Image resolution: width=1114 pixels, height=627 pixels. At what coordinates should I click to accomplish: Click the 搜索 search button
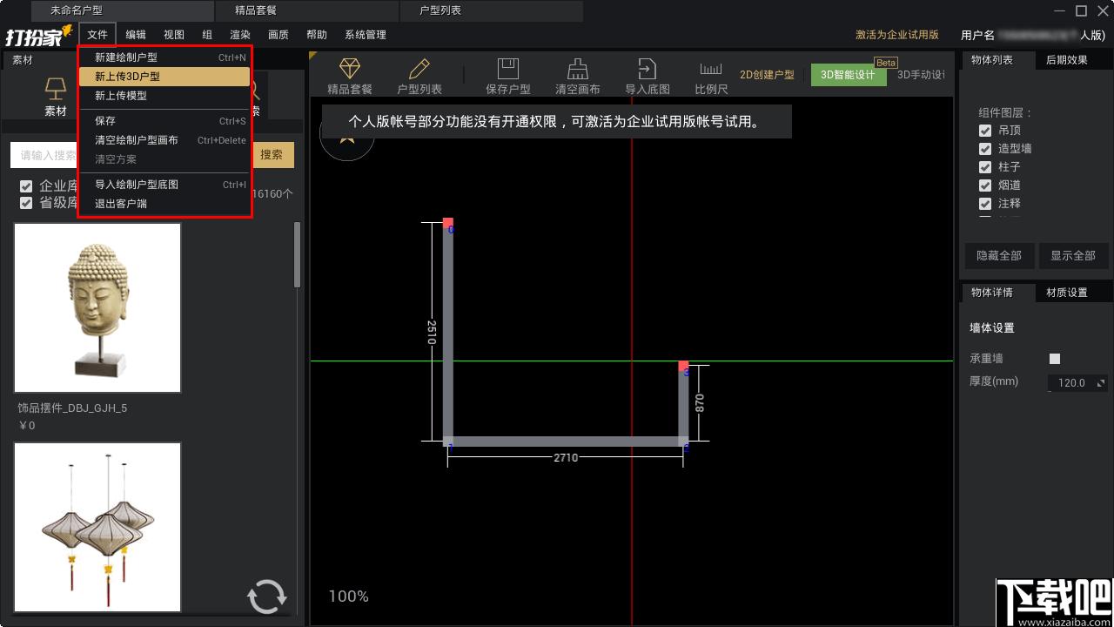click(x=272, y=155)
